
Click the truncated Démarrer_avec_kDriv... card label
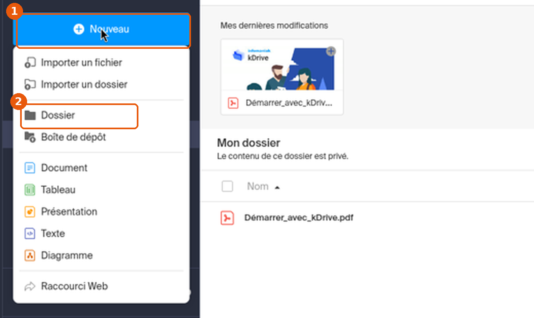[289, 103]
